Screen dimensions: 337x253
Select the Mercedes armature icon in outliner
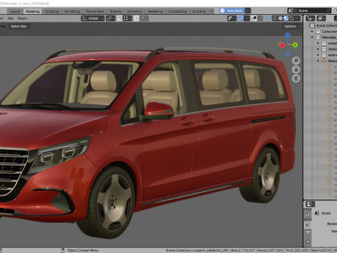pyautogui.click(x=324, y=60)
